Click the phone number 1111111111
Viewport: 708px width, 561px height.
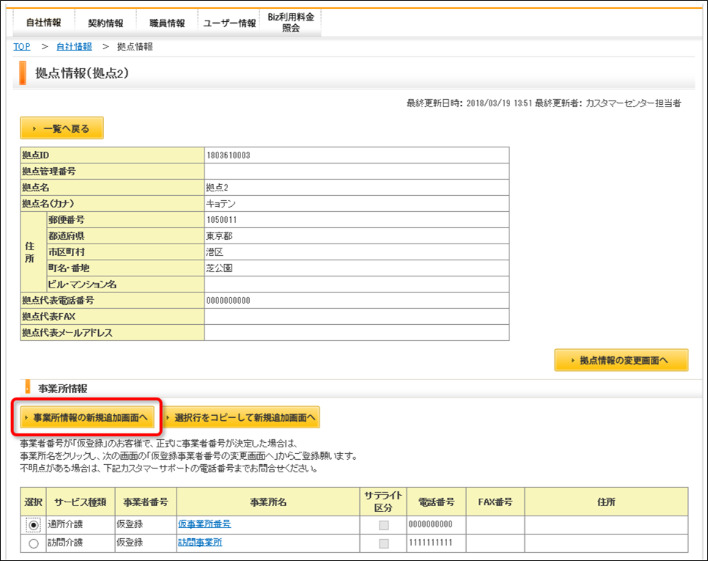tap(430, 543)
